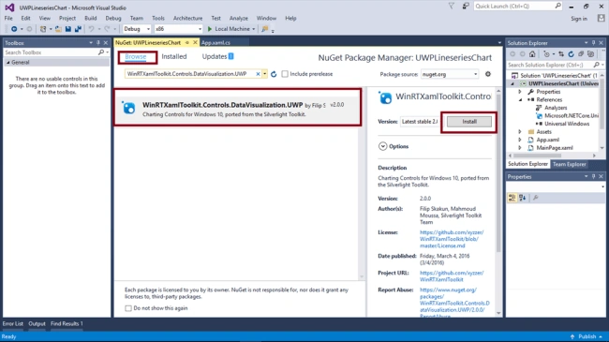The height and width of the screenshot is (342, 609).
Task: Expand Properties node in Solution Explorer
Action: click(520, 92)
